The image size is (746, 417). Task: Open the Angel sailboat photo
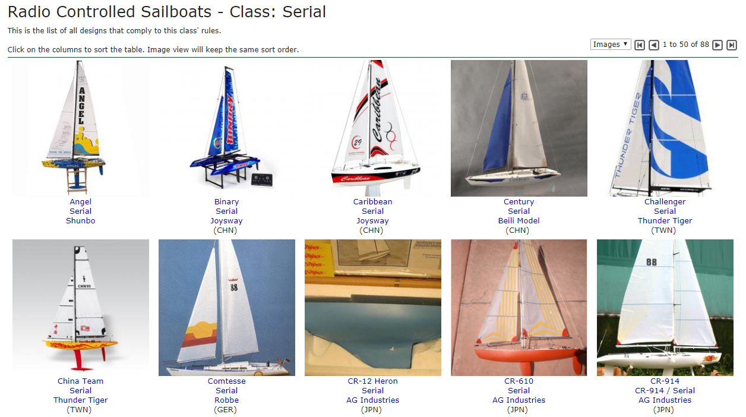click(81, 128)
